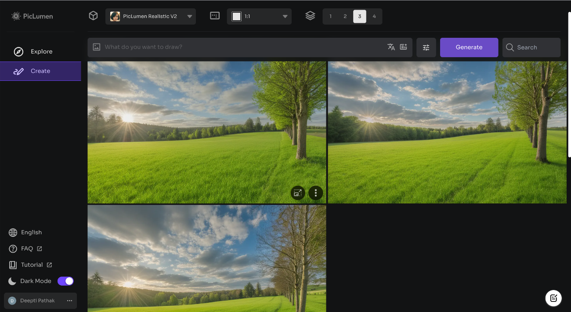Toggle Dark Mode off
This screenshot has height=312, width=571.
[65, 281]
